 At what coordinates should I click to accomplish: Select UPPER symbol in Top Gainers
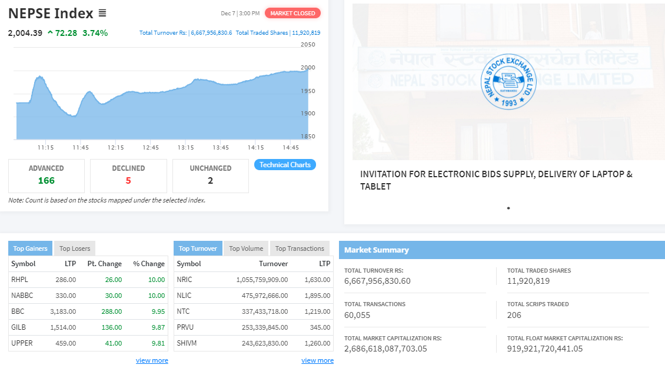[22, 343]
